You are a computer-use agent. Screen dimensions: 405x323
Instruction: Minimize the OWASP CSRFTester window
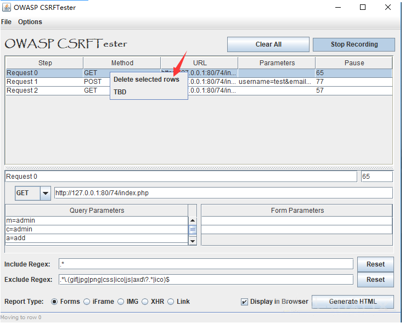click(x=338, y=8)
